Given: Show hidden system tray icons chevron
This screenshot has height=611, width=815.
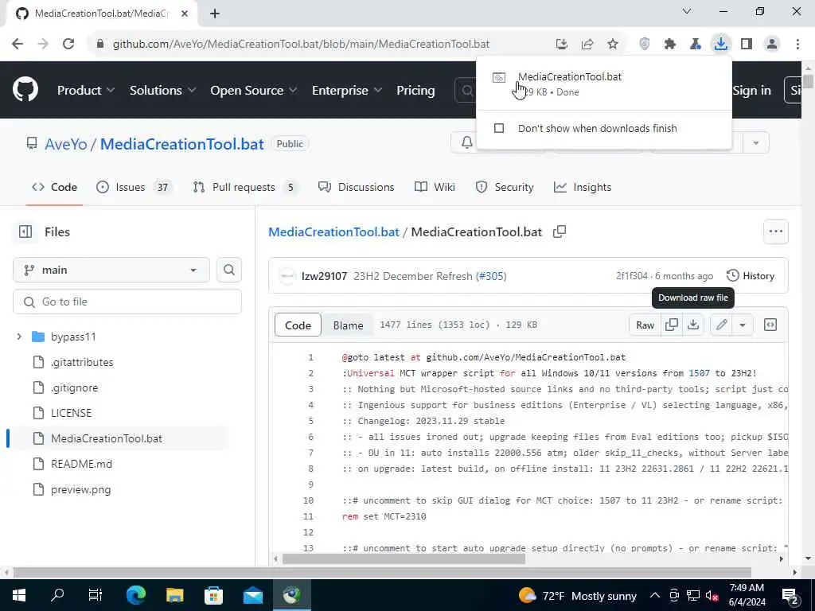Looking at the screenshot, I should pos(655,595).
